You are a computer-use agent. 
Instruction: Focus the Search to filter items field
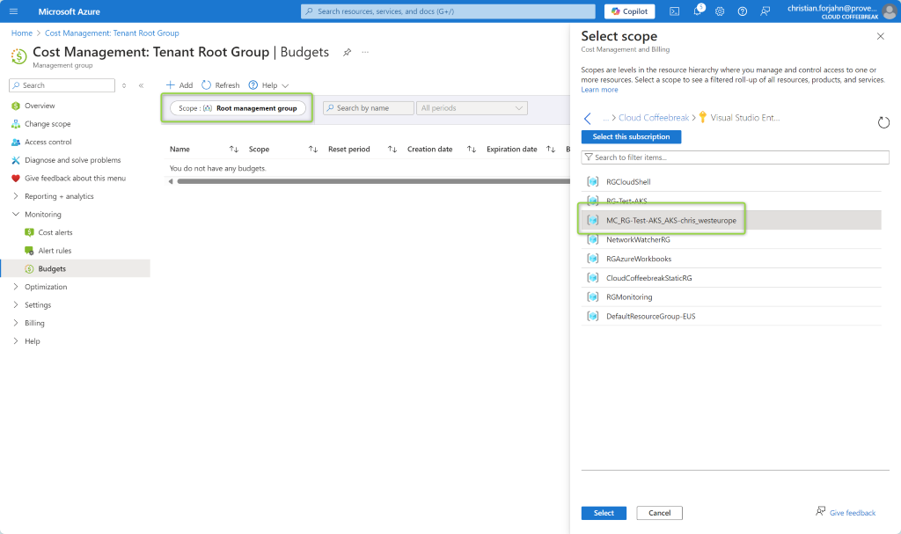[735, 157]
